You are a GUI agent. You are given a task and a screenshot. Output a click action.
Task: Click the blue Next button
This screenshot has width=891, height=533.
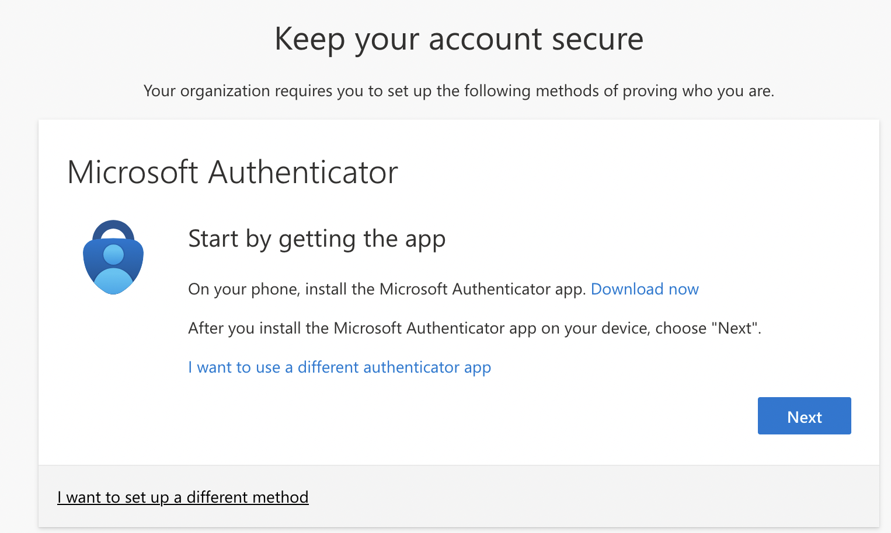click(x=804, y=416)
